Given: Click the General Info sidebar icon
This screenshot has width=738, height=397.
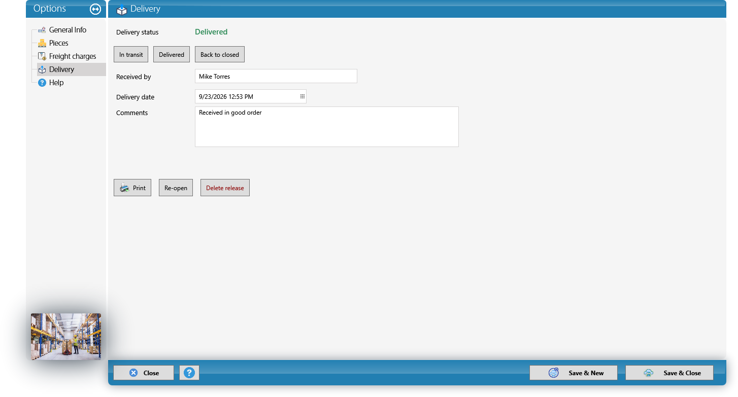Looking at the screenshot, I should [x=42, y=30].
